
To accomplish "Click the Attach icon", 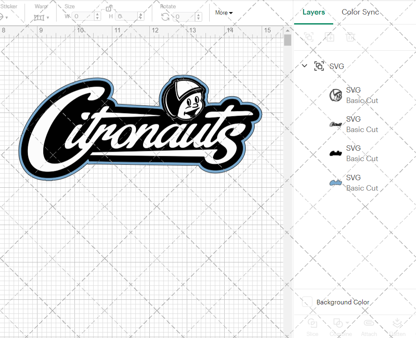I will [369, 323].
